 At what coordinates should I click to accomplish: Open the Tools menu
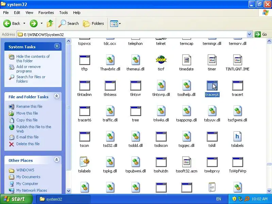pyautogui.click(x=64, y=13)
